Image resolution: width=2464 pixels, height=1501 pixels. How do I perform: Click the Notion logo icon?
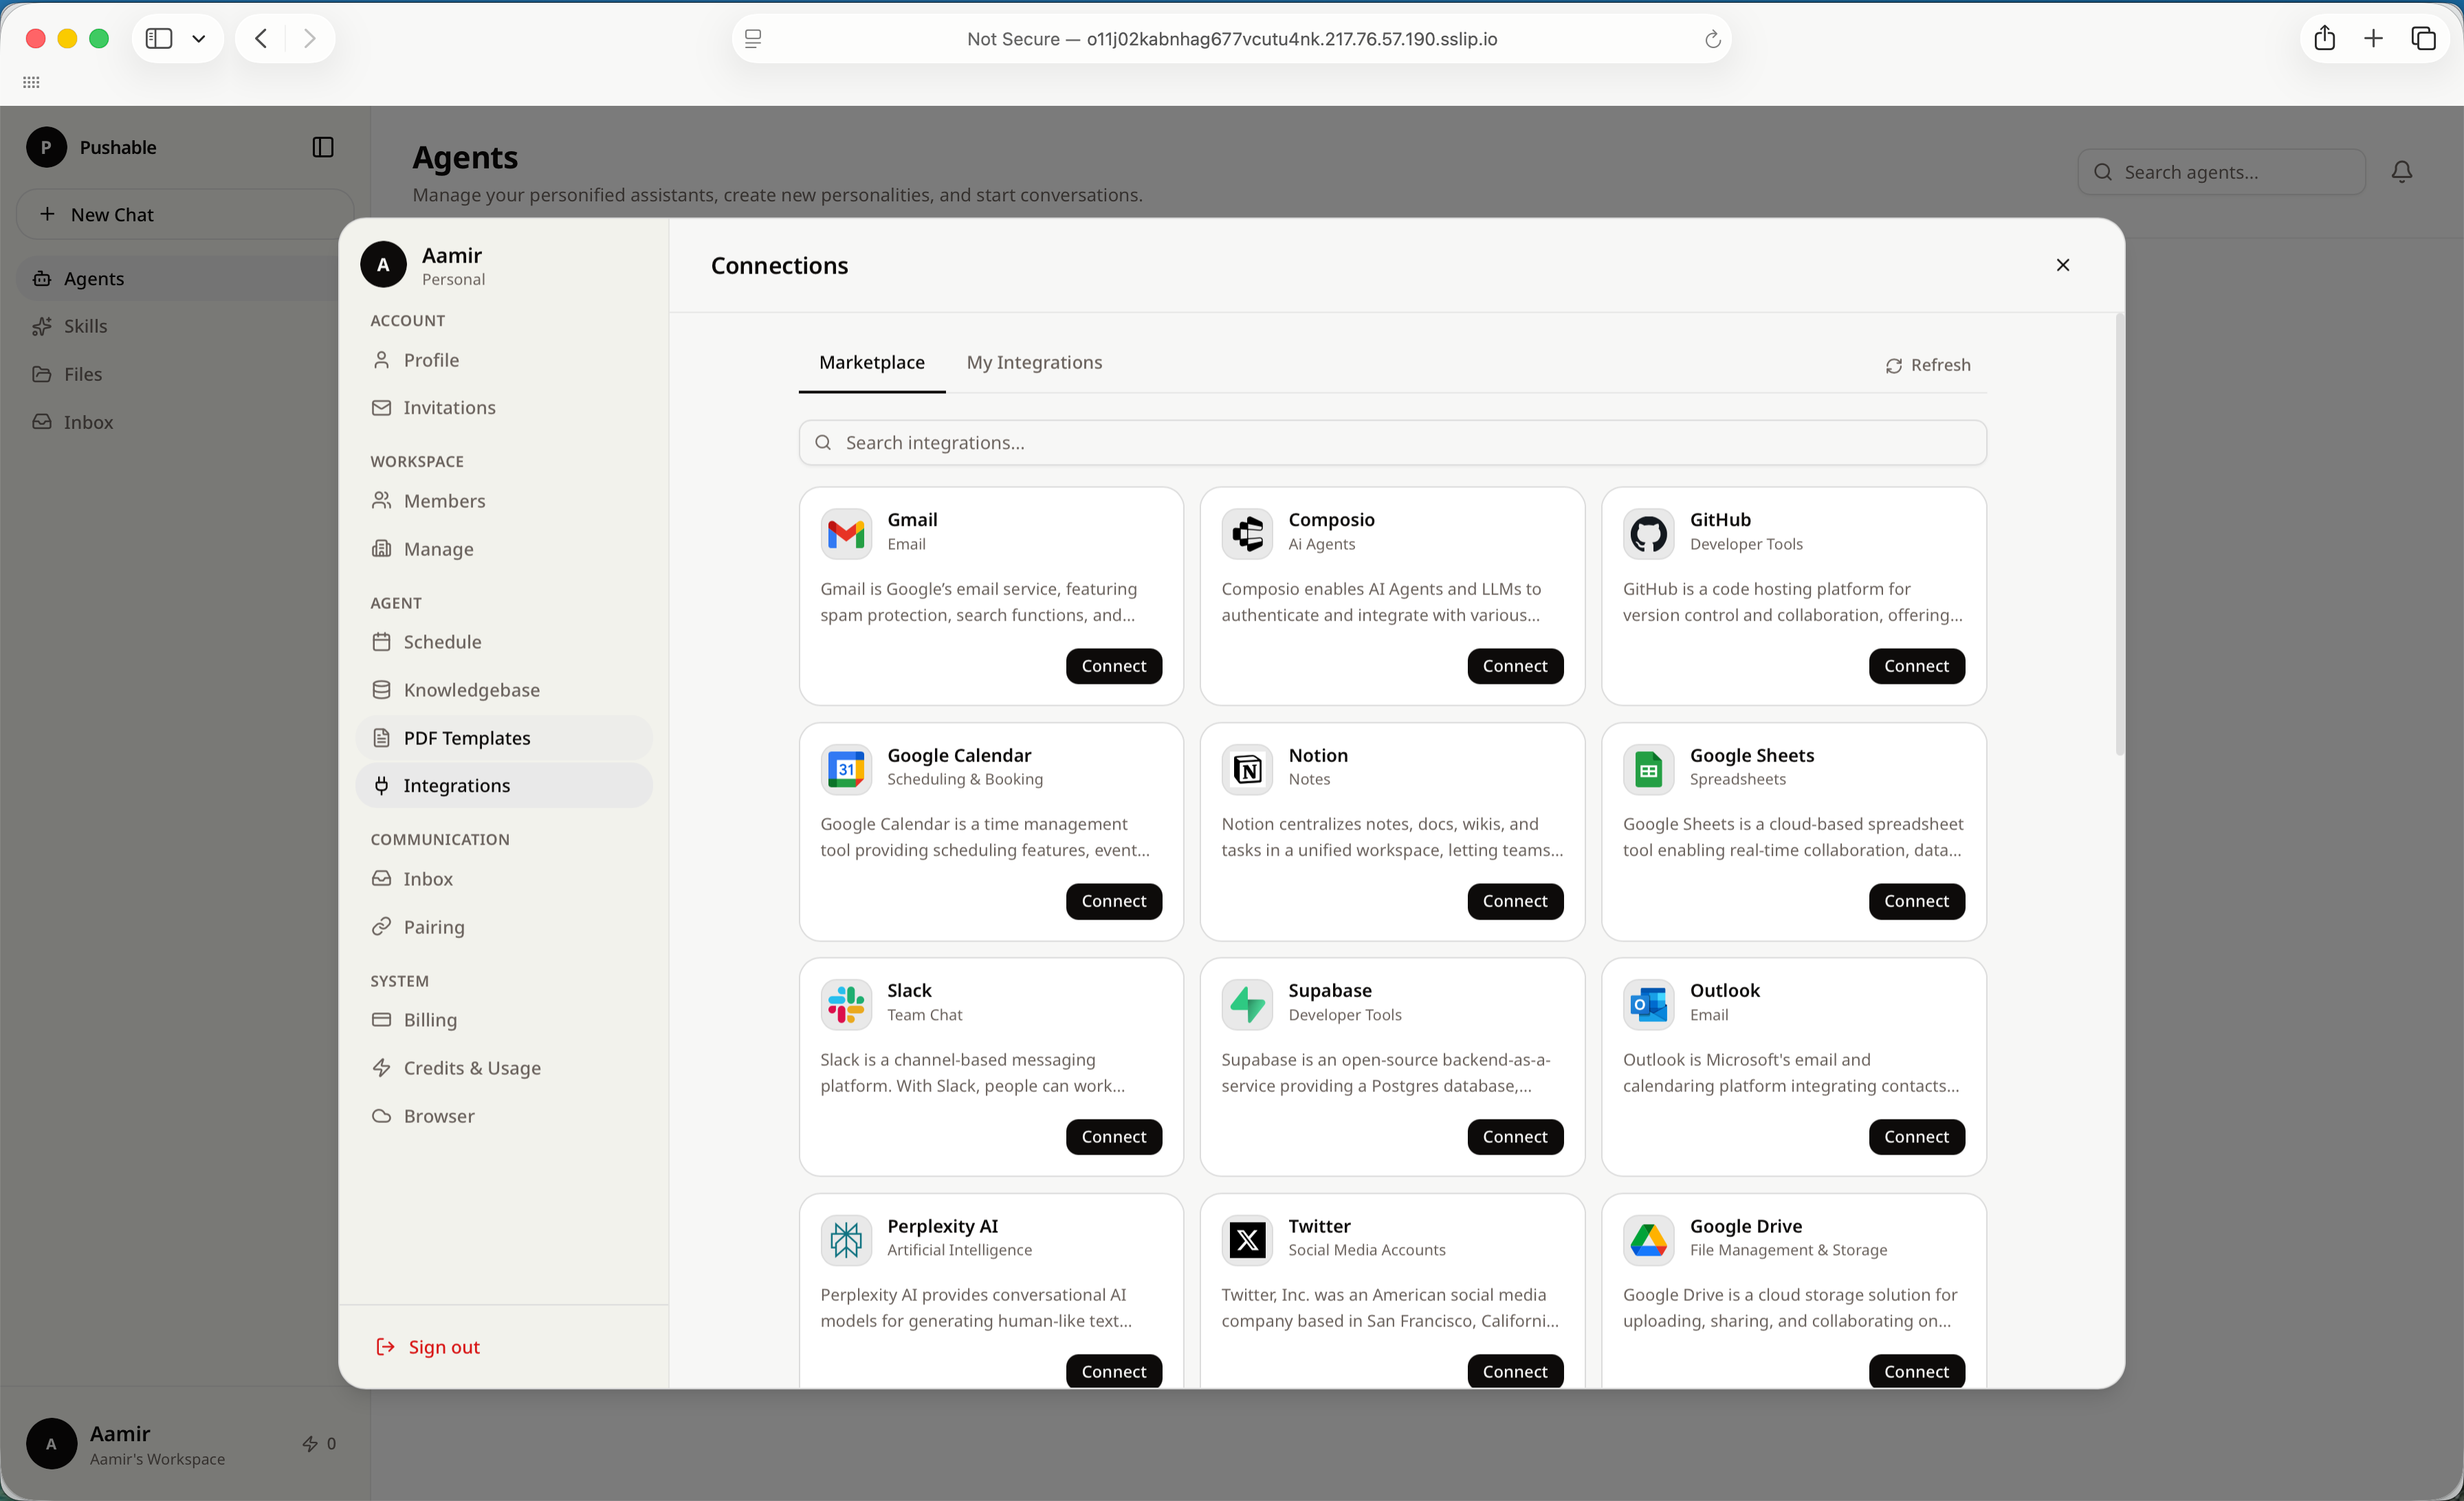[1247, 768]
